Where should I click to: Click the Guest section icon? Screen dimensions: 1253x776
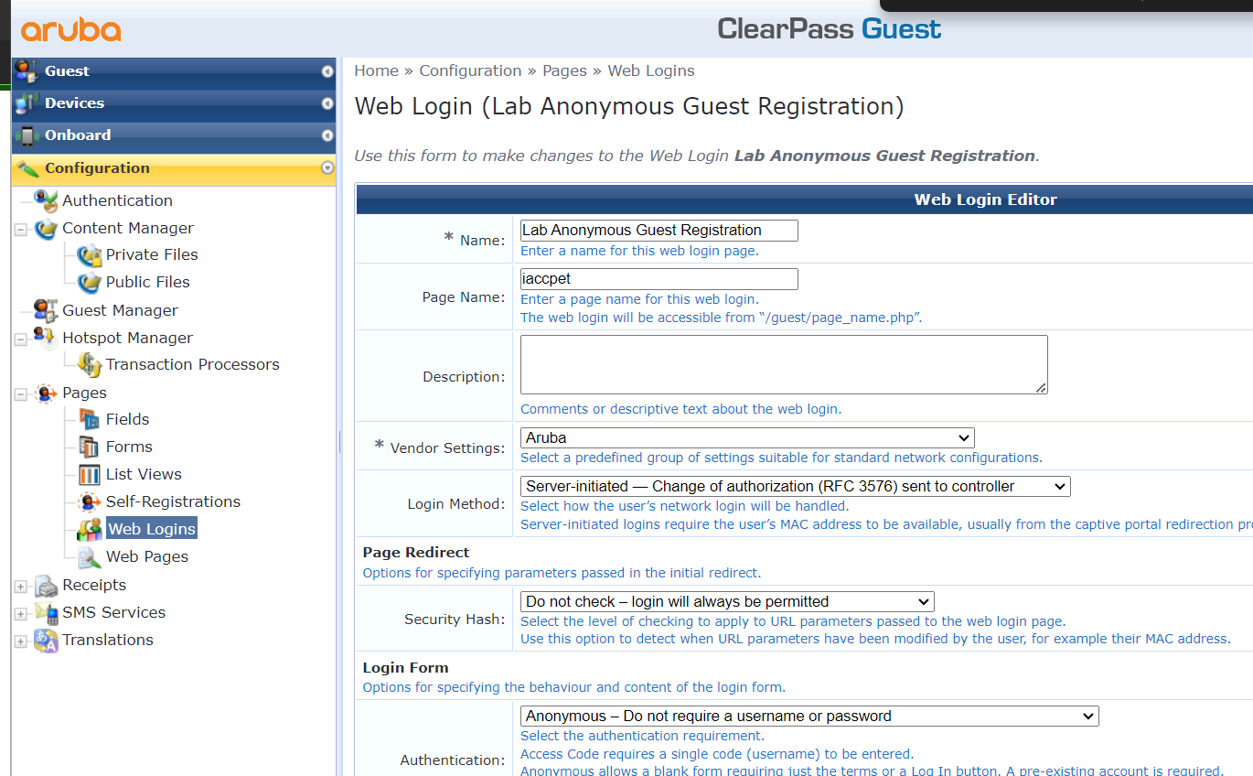(x=27, y=71)
